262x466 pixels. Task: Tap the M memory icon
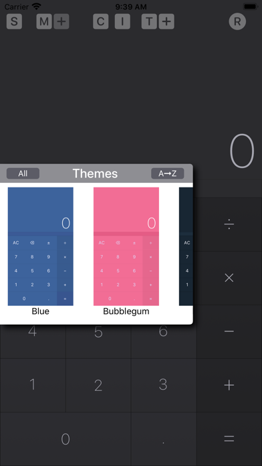pos(44,21)
